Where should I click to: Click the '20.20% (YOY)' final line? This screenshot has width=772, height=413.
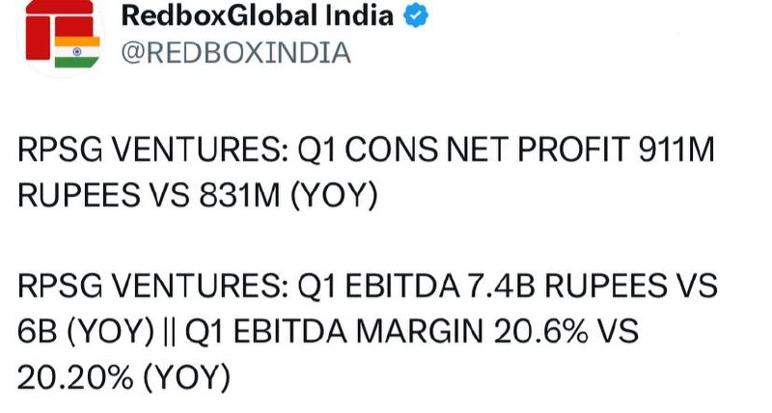pos(124,377)
